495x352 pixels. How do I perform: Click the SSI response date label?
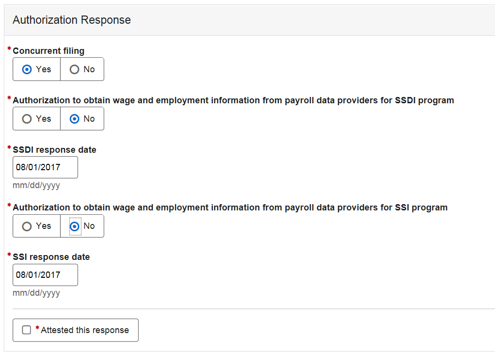[51, 257]
